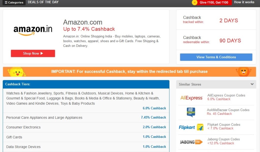Image resolution: width=260 pixels, height=152 pixels.
Task: View Terms & Conditions for cashback
Action: (x=216, y=57)
